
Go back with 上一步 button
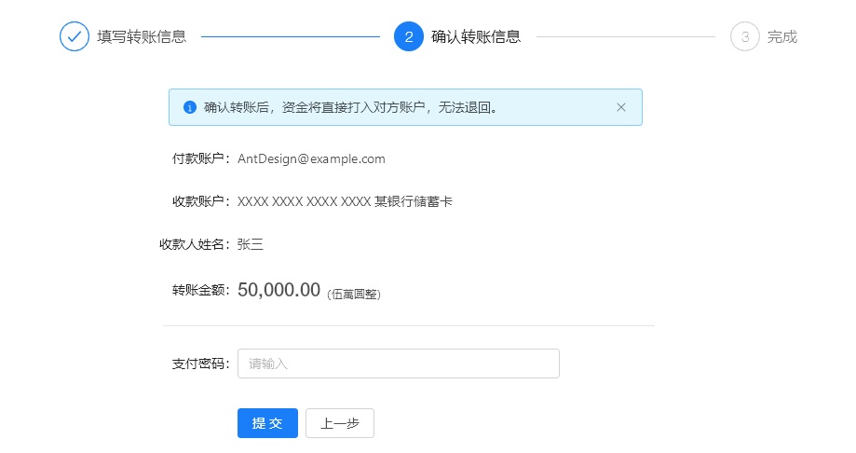point(340,423)
